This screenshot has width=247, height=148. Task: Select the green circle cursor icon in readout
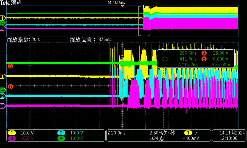pos(165,59)
